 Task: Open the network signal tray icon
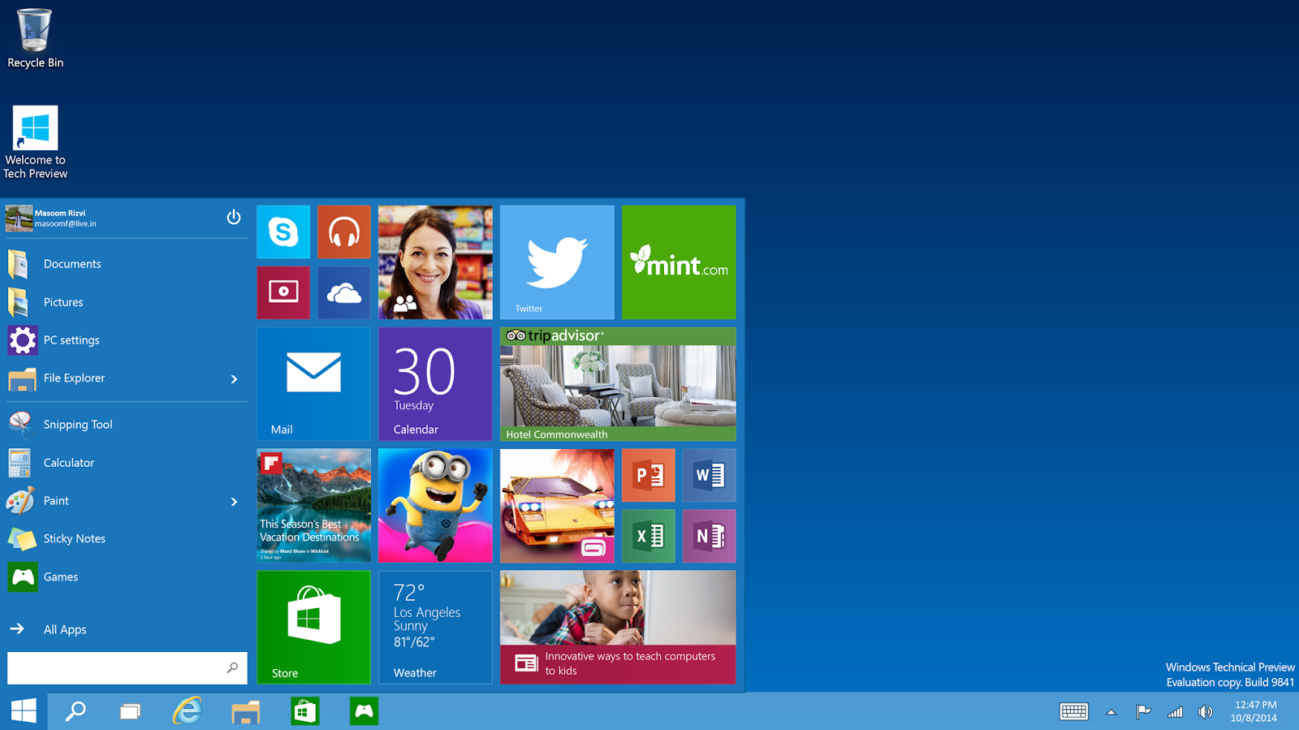(x=1175, y=712)
